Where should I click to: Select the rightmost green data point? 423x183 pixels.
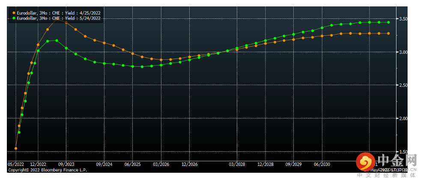point(388,22)
